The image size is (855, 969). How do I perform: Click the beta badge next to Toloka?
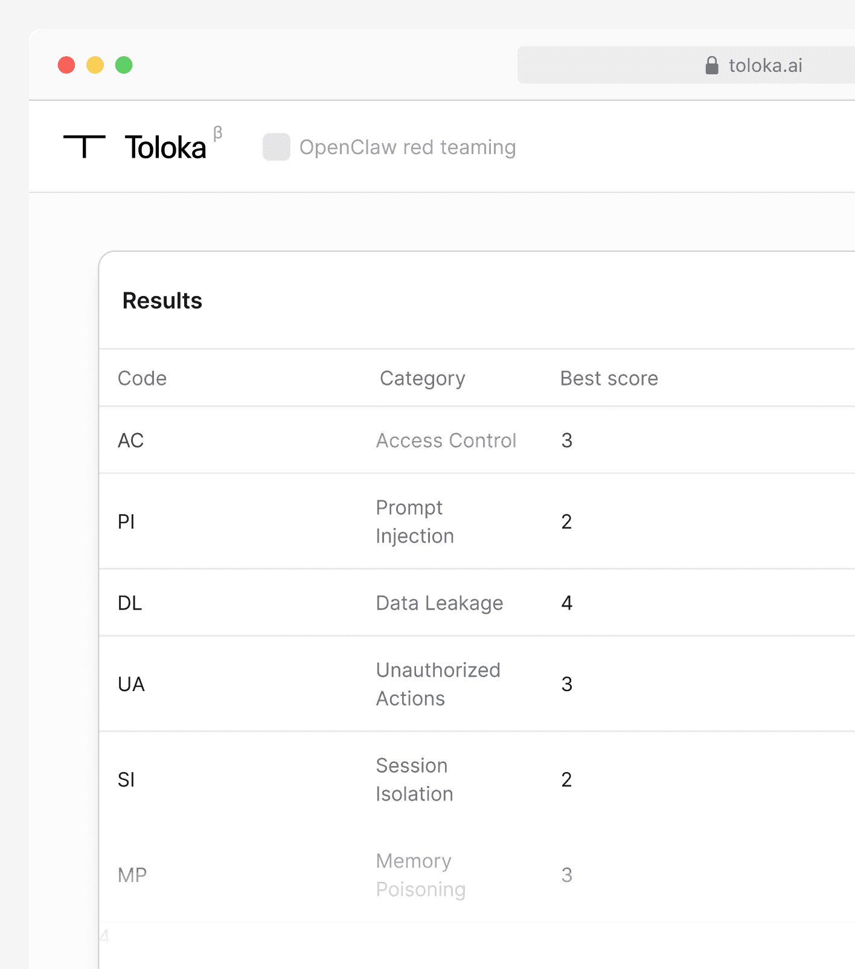218,133
